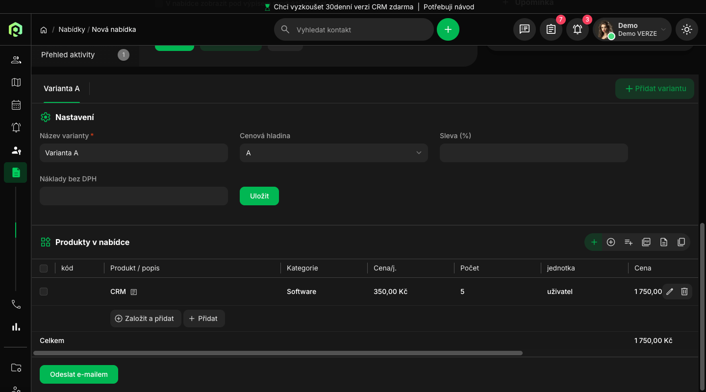Open the notification bell with badge 3
This screenshot has width=706, height=392.
[x=578, y=29]
